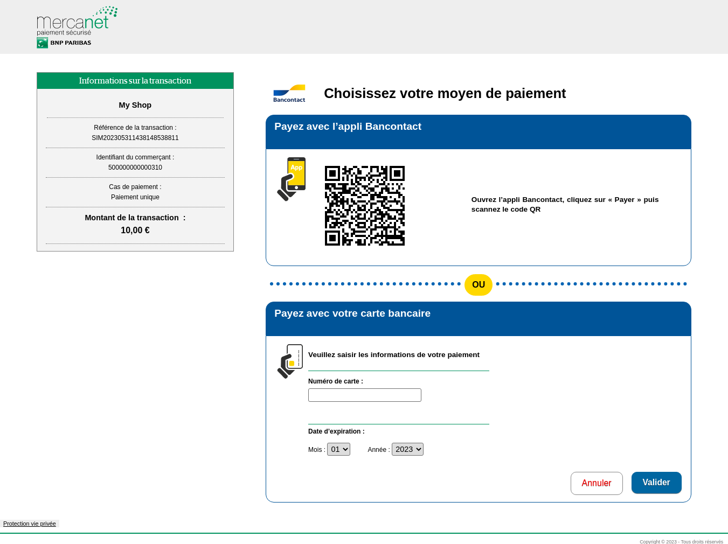Screen dimensions: 728x544
Task: Click the transaction reference number
Action: pyautogui.click(x=135, y=138)
